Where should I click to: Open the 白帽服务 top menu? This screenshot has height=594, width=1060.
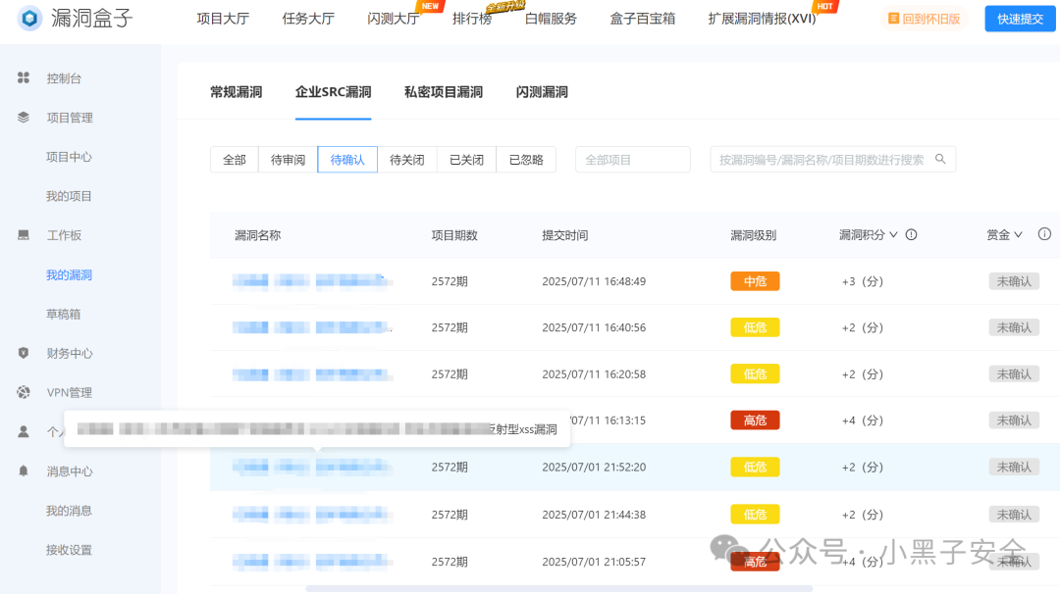click(551, 19)
